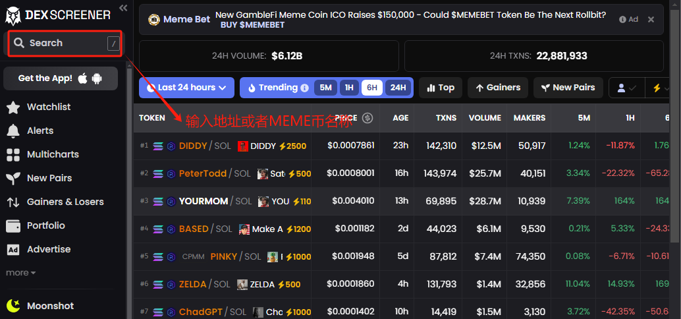Close the Meme Bet ad banner
681x319 pixels.
coord(651,19)
